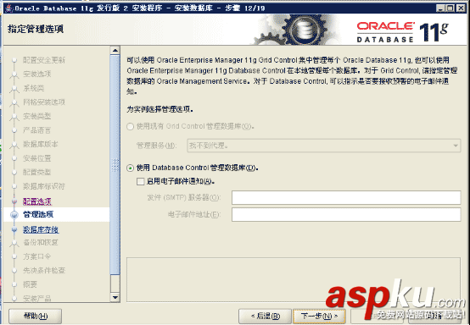
Task: Click the scroll up arrow of steps list
Action: tap(115, 50)
